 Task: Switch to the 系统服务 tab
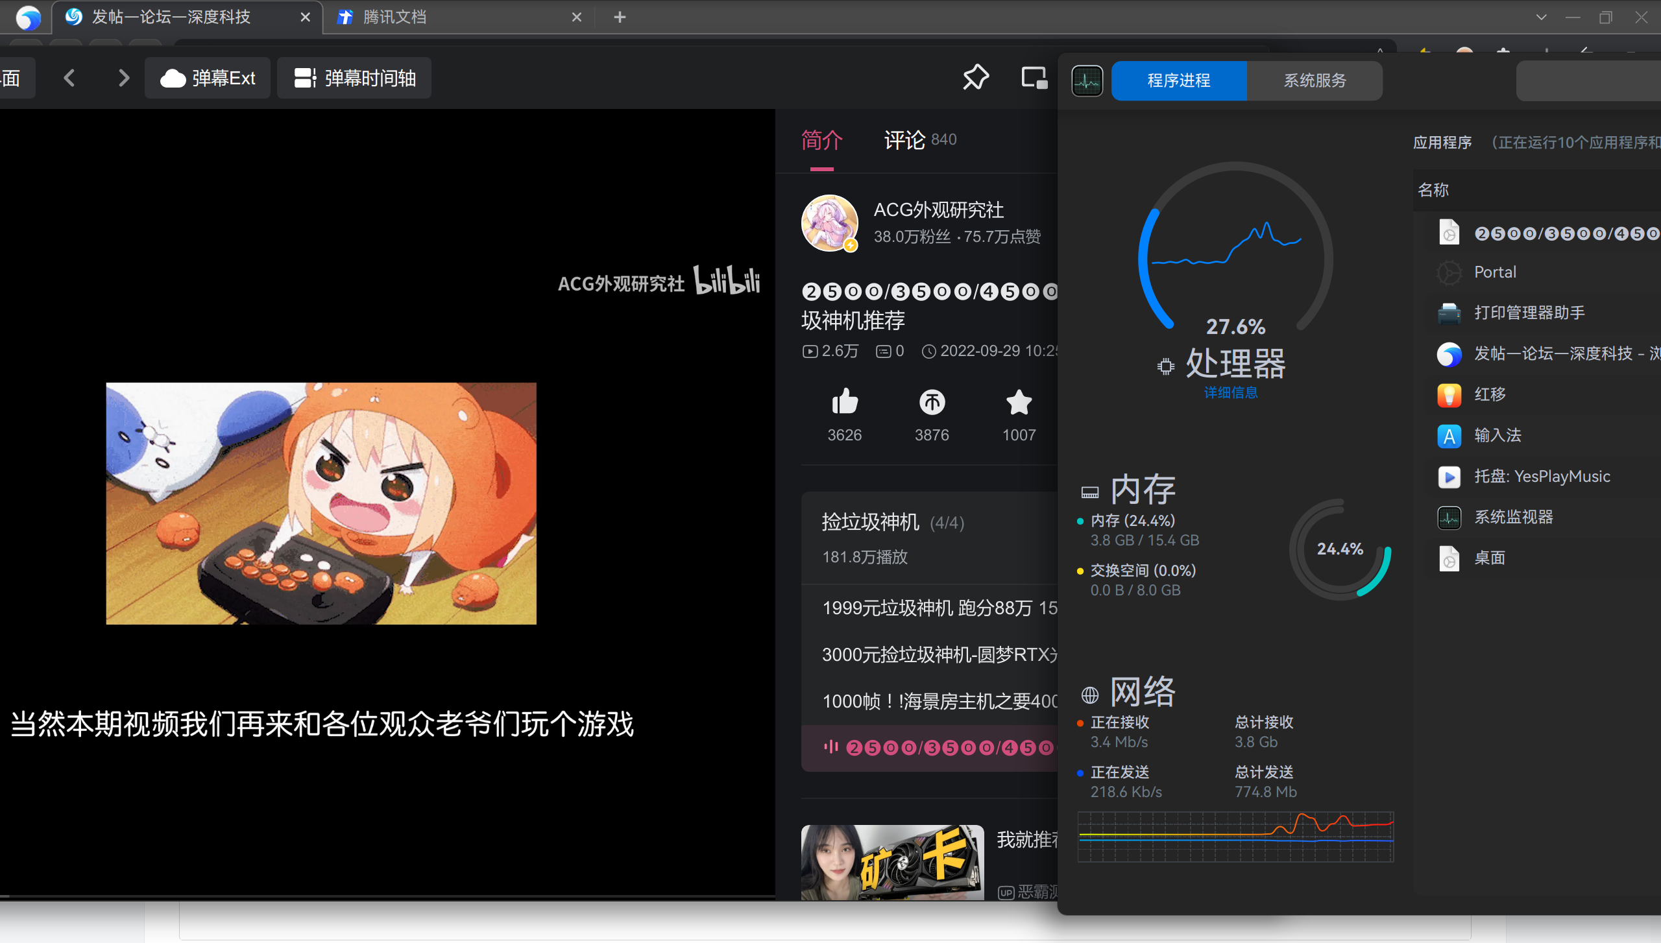pos(1314,80)
